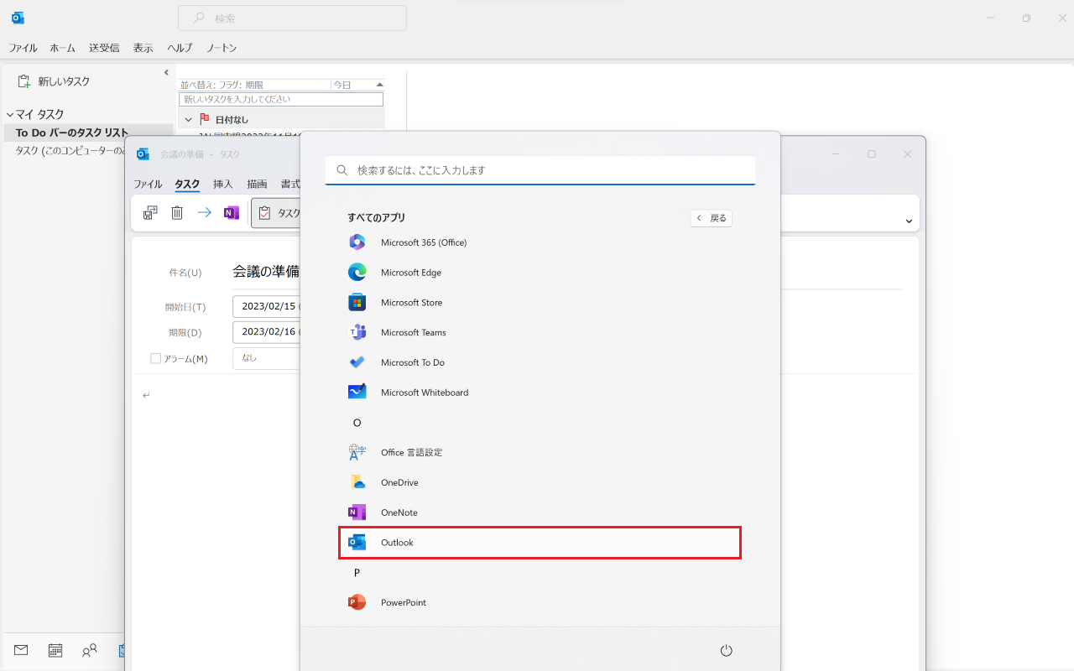The width and height of the screenshot is (1074, 671).
Task: Click 新しいタスク button in main Outlook
Action: (55, 81)
